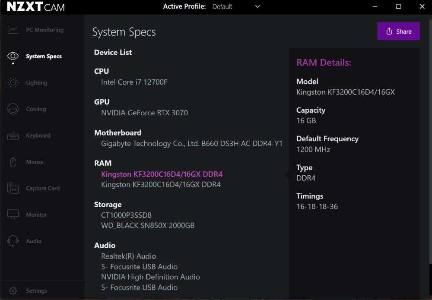This screenshot has width=432, height=300.
Task: Select the highlighted Kingston KF3200C16D4/16GX DDR4 entry
Action: tap(162, 174)
